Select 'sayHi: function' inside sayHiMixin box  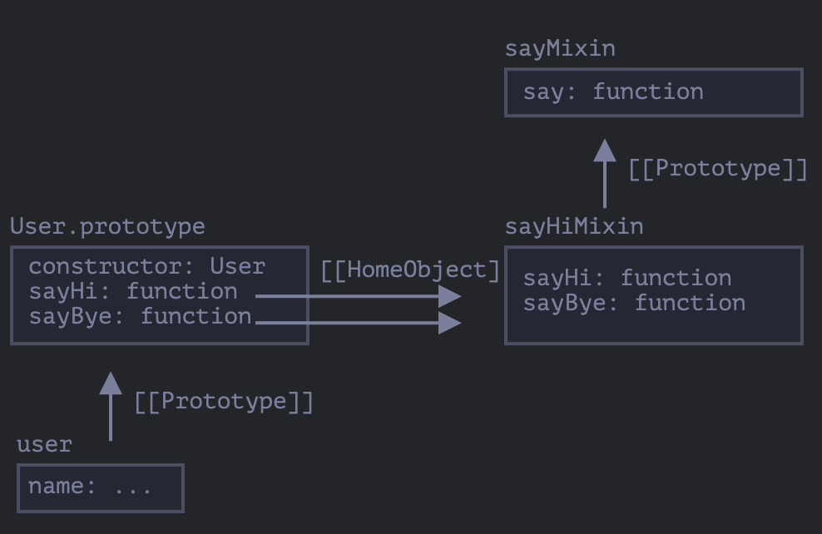click(x=627, y=278)
